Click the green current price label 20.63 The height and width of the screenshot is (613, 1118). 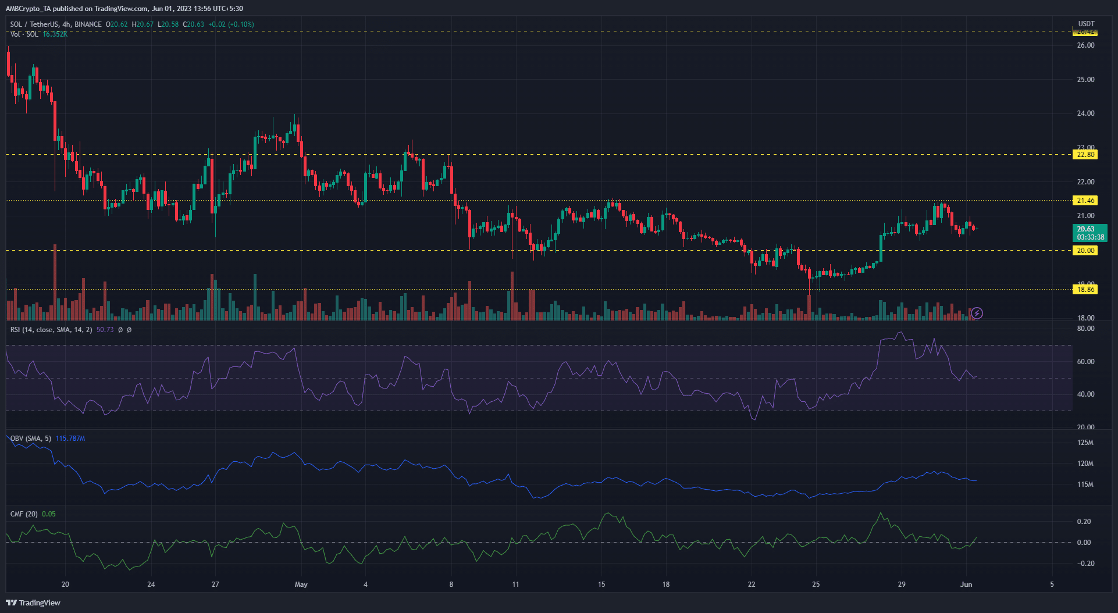tap(1085, 229)
